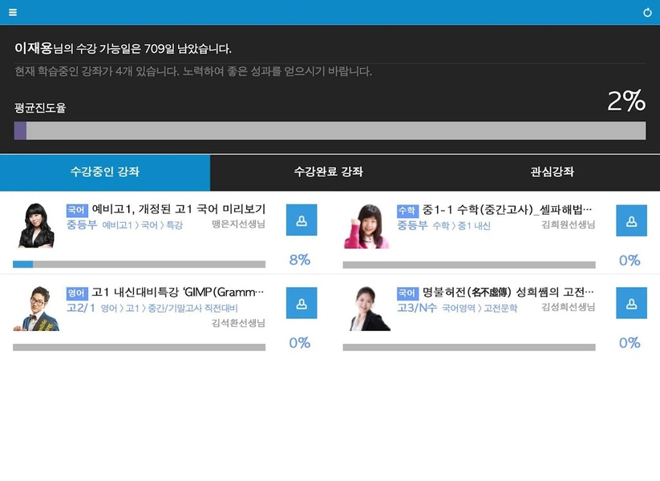Open course 명불허전 성희쌤의 고전
The image size is (660, 481).
[x=508, y=292]
